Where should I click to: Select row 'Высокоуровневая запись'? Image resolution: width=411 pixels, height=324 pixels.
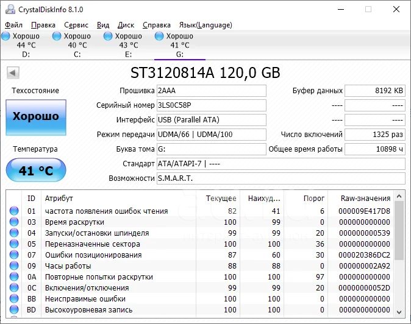[200, 310]
